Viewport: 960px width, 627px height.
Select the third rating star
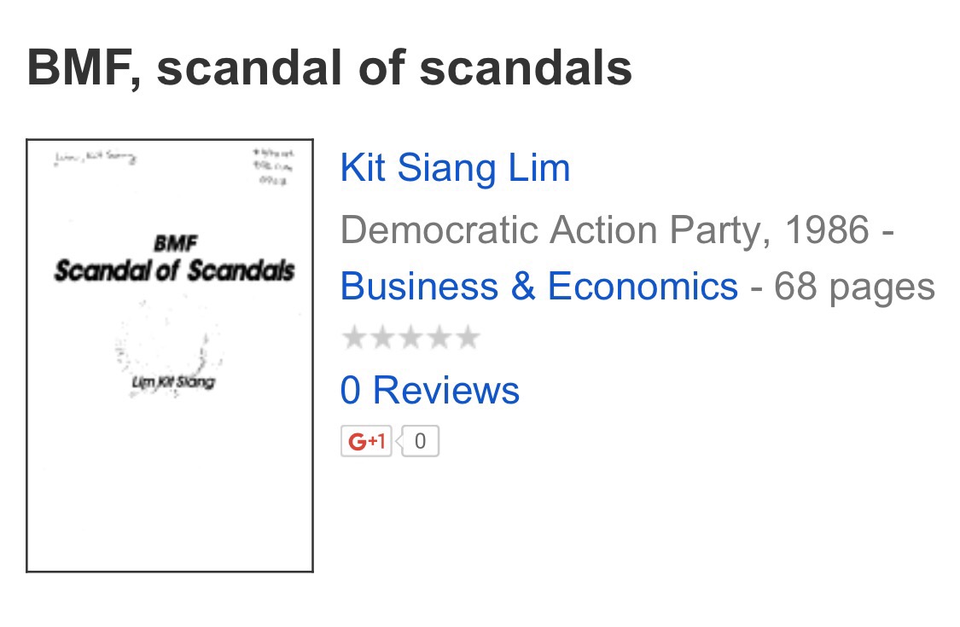[410, 339]
